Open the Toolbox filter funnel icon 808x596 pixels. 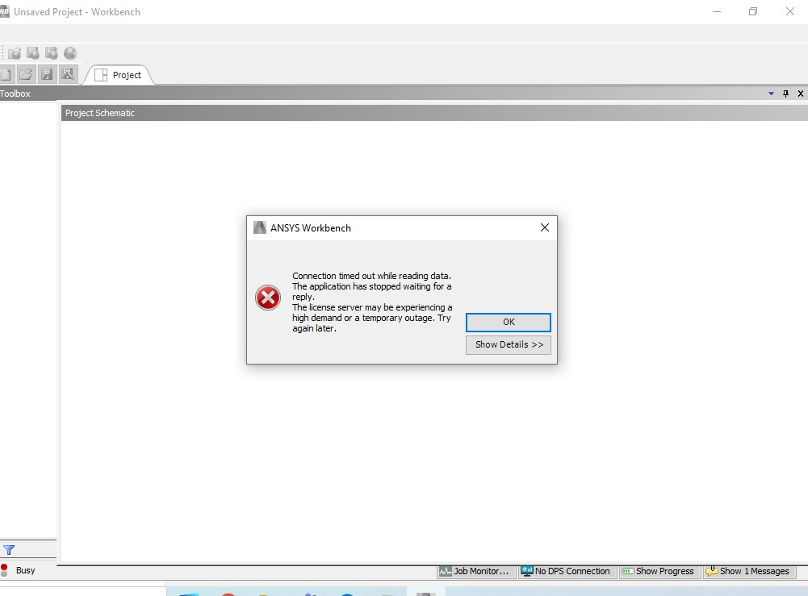9,549
